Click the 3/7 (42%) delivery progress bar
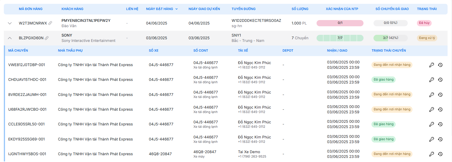452x162 pixels. pos(390,38)
